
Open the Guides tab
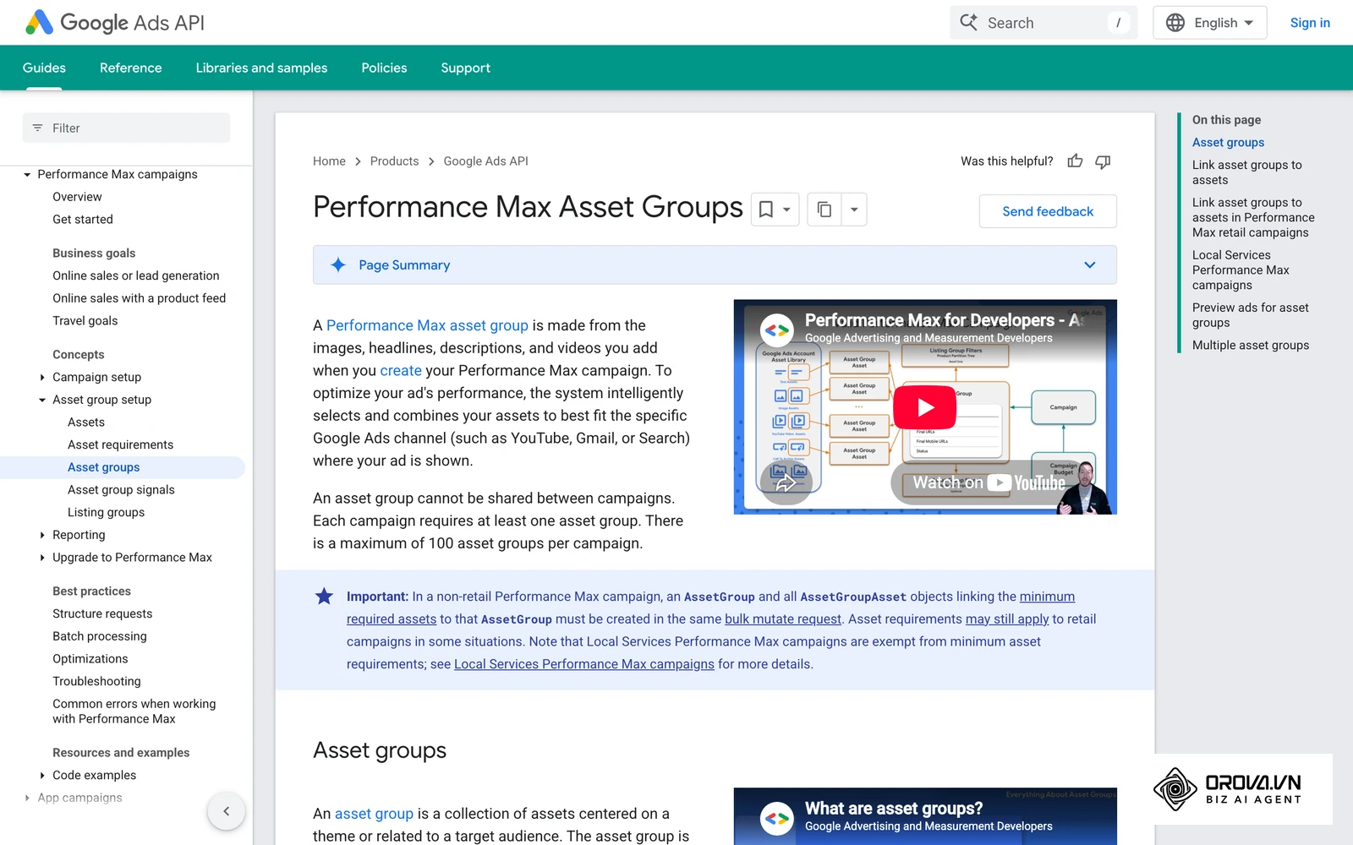click(x=44, y=68)
